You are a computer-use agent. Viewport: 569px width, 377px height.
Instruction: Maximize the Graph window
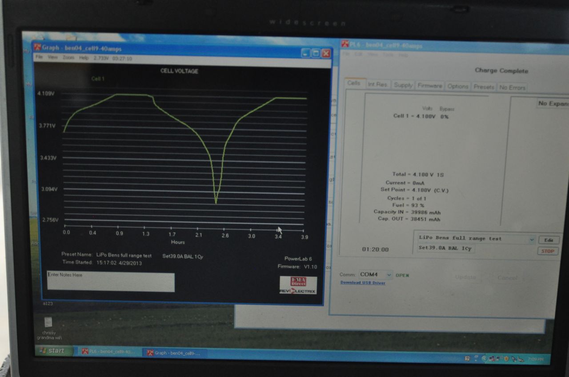315,53
